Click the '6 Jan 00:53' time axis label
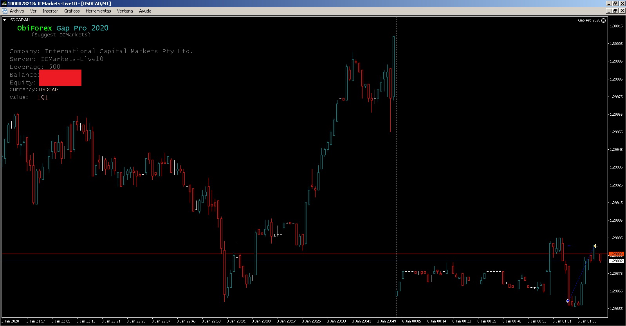This screenshot has width=626, height=326. (x=537, y=321)
